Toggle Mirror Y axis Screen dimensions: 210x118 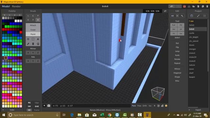click(x=33, y=53)
